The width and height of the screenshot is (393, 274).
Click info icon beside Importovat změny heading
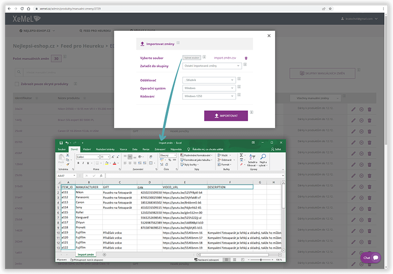[178, 43]
